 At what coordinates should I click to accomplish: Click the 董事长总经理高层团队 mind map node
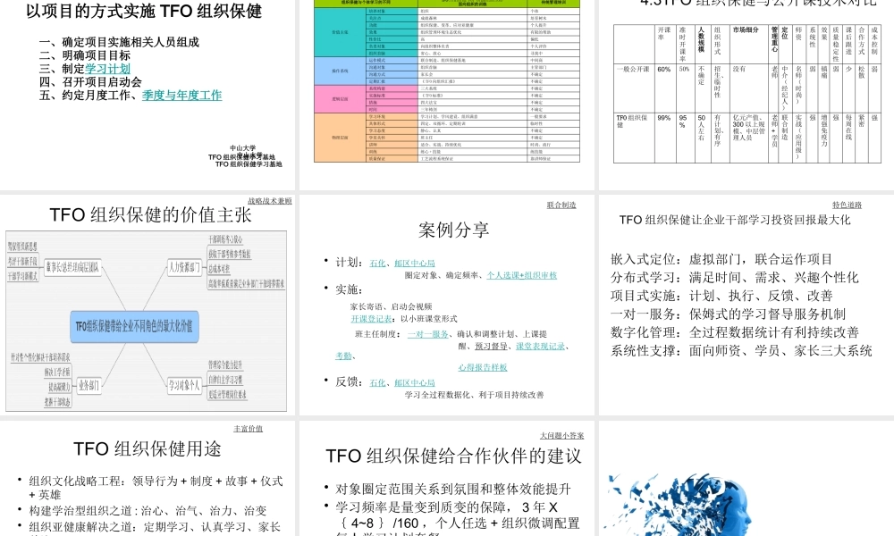point(72,268)
